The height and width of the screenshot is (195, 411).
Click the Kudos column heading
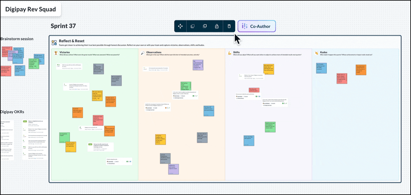(323, 52)
